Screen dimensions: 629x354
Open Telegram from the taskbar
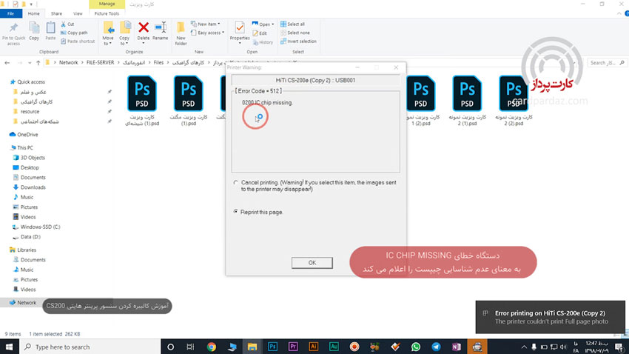pyautogui.click(x=436, y=347)
